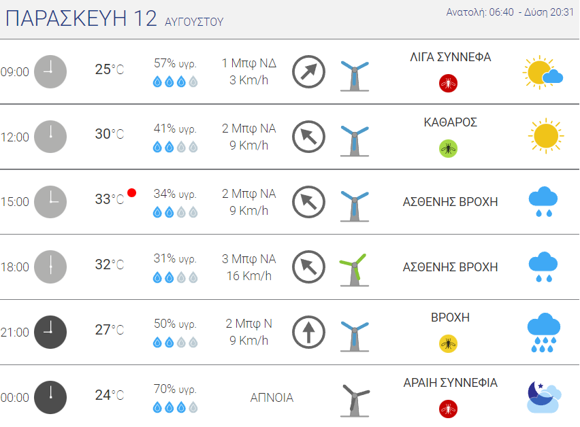
Task: Click the partly cloudy sun icon at 09:00
Action: click(543, 72)
